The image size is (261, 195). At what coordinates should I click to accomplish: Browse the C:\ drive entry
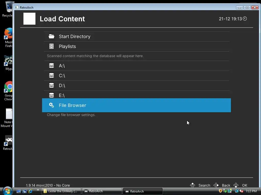137,76
